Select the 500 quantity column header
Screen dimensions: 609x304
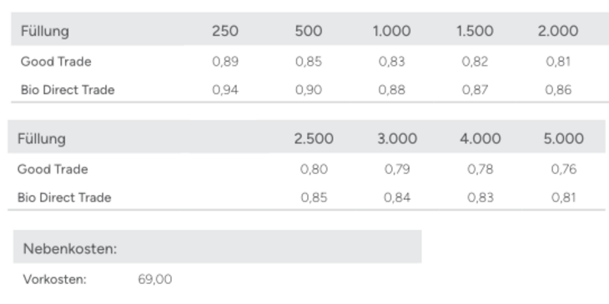click(x=309, y=31)
